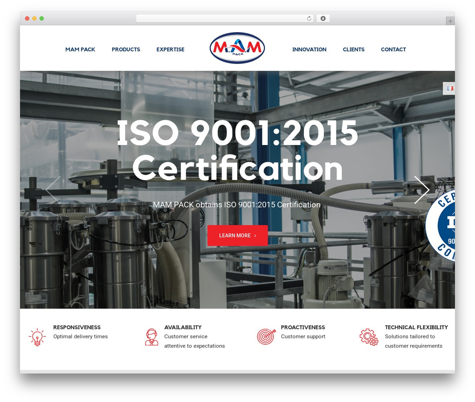Click the AVAILABILITY heading

183,327
